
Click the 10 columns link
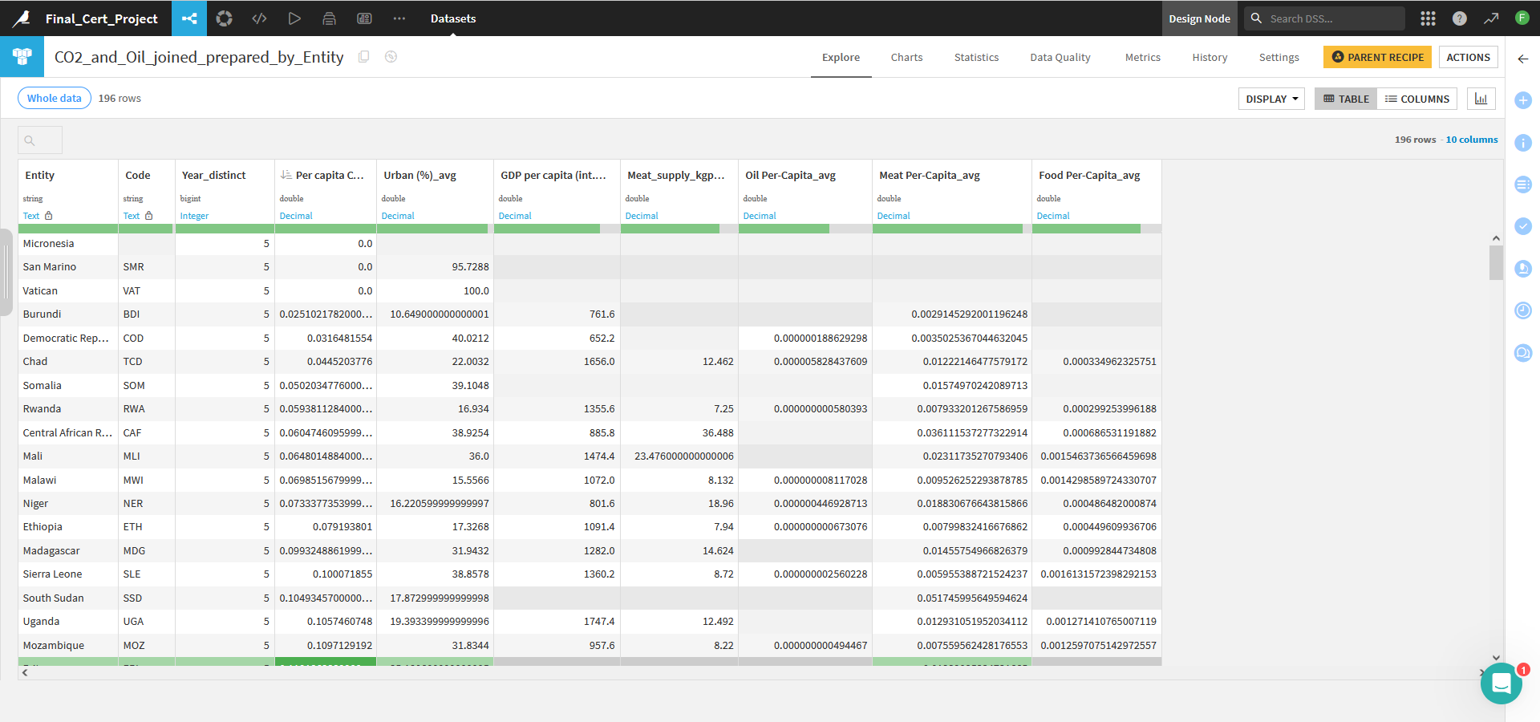click(1471, 140)
